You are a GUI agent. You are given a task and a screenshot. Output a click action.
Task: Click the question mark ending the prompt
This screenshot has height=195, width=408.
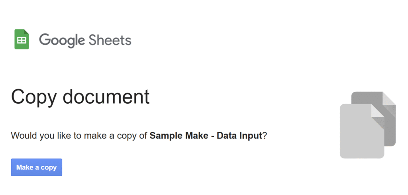coord(265,136)
